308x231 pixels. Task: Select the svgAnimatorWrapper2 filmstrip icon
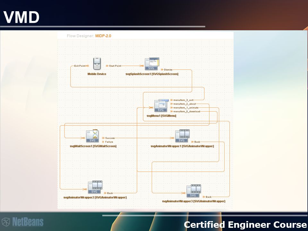[95, 187]
